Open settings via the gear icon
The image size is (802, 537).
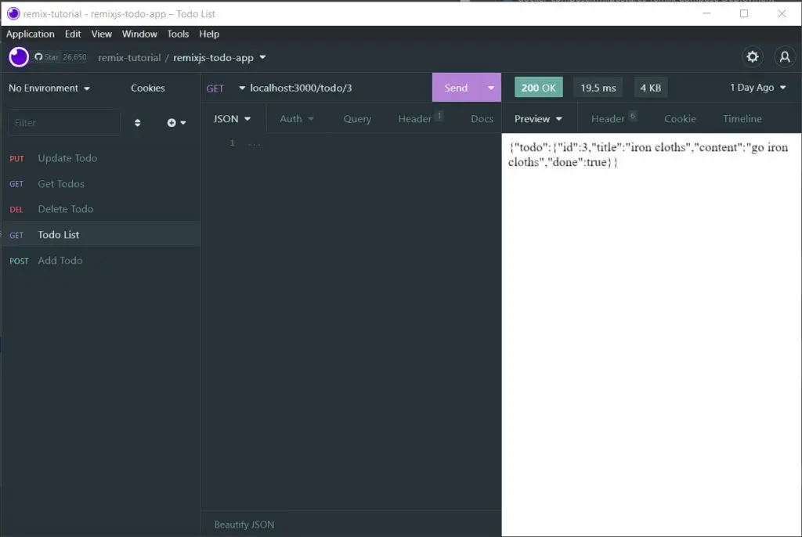[753, 56]
